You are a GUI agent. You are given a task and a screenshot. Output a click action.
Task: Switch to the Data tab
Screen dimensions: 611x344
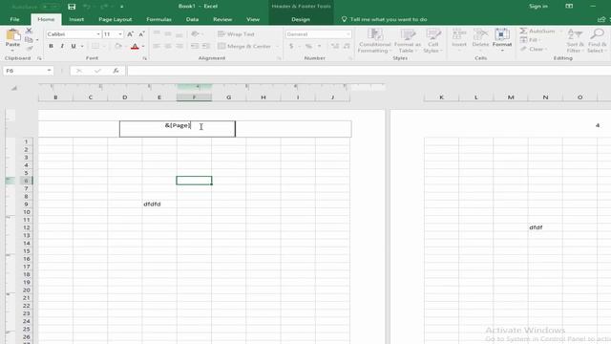[192, 19]
